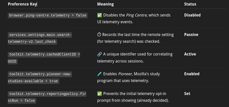
Task: Click the pioneer-new-studies-available = true code
Action: pyautogui.click(x=40, y=78)
